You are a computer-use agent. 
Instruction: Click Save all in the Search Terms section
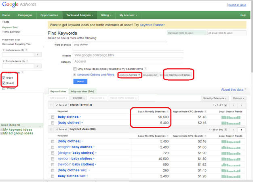(x=61, y=105)
